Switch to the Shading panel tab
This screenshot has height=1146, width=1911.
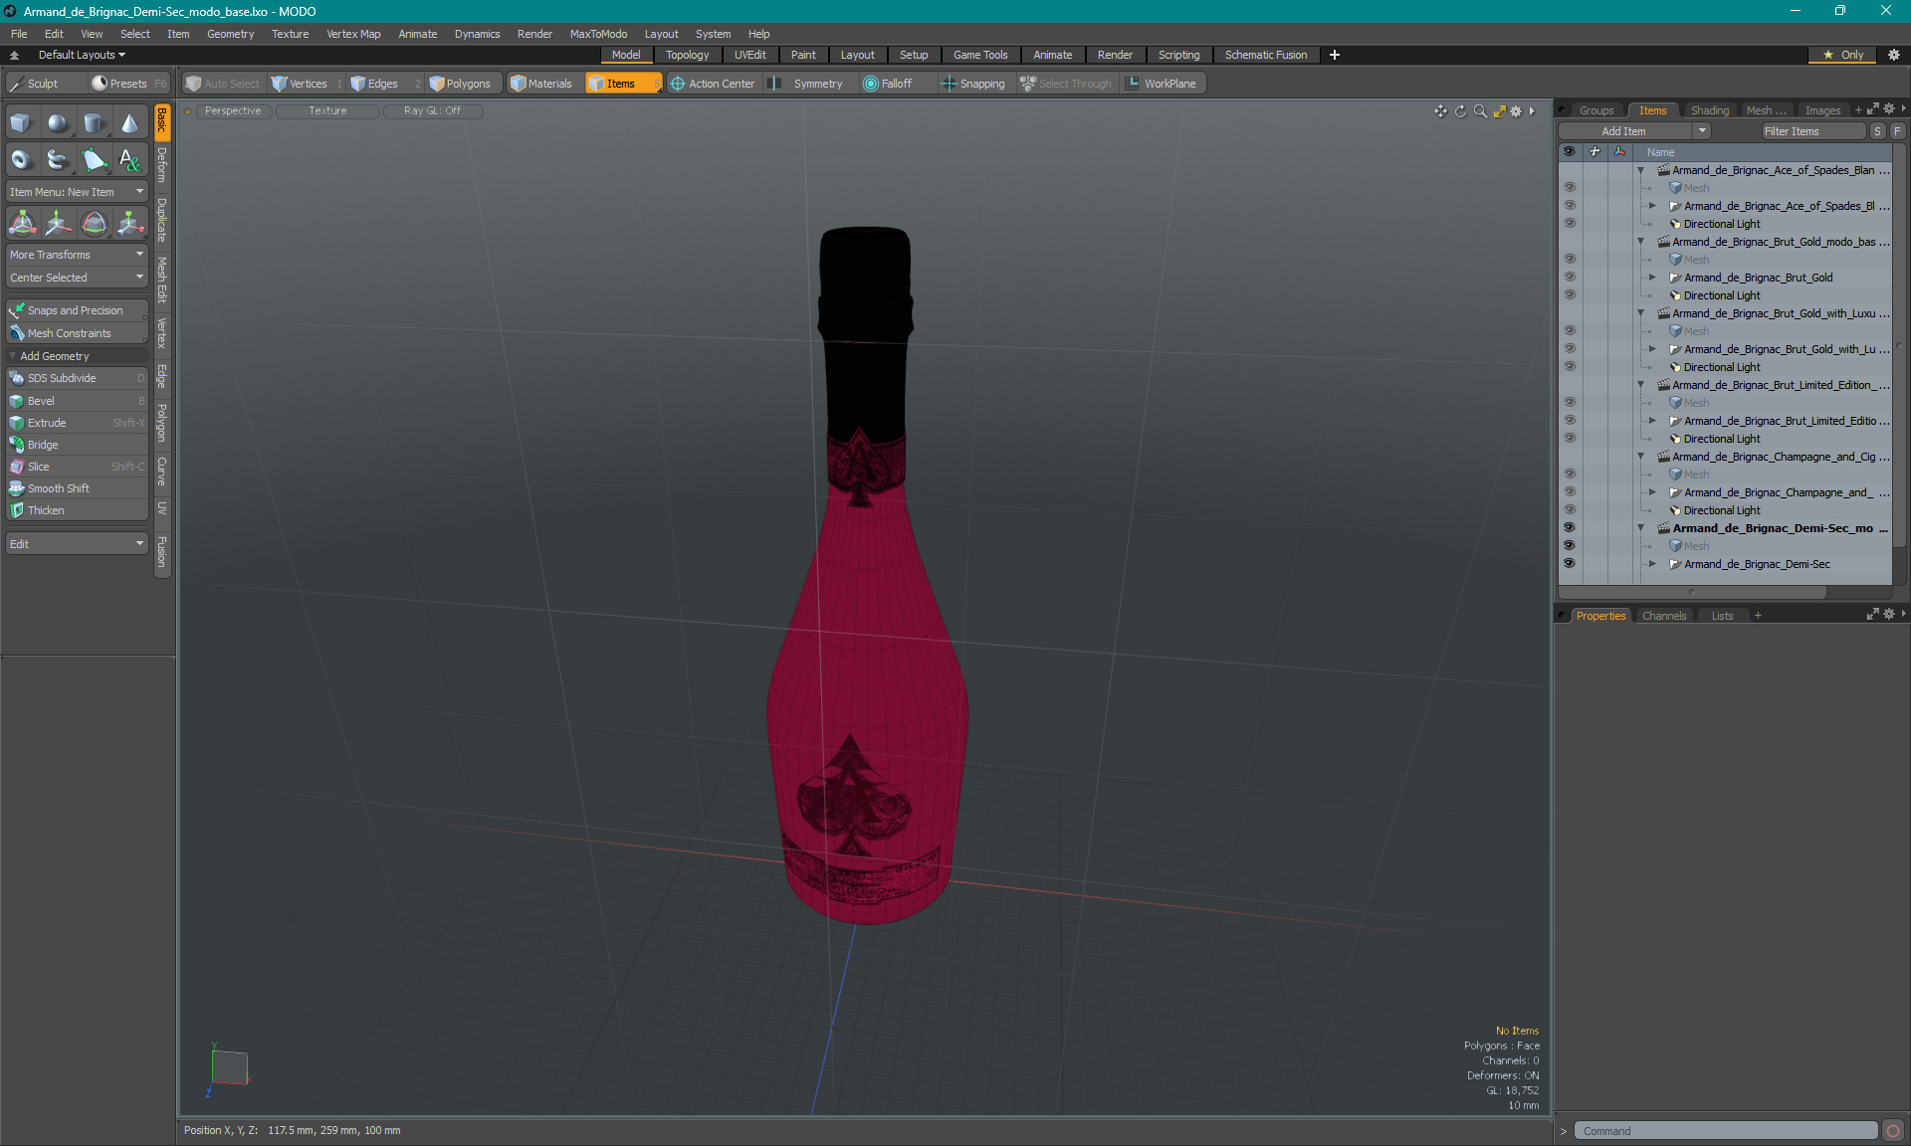point(1709,110)
